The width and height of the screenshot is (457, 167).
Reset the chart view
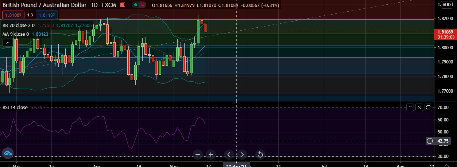[260, 155]
